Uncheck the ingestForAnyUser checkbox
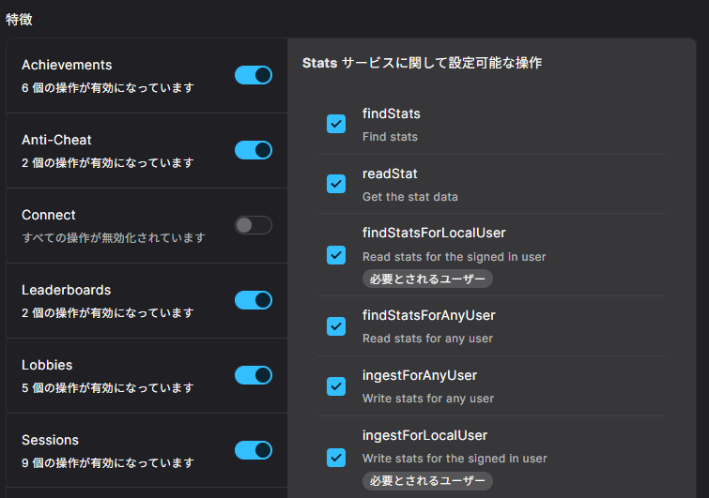This screenshot has width=709, height=498. pyautogui.click(x=336, y=386)
